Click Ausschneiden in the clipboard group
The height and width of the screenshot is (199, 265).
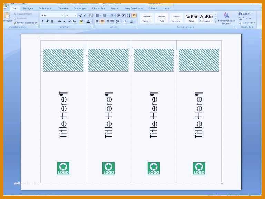(23, 14)
